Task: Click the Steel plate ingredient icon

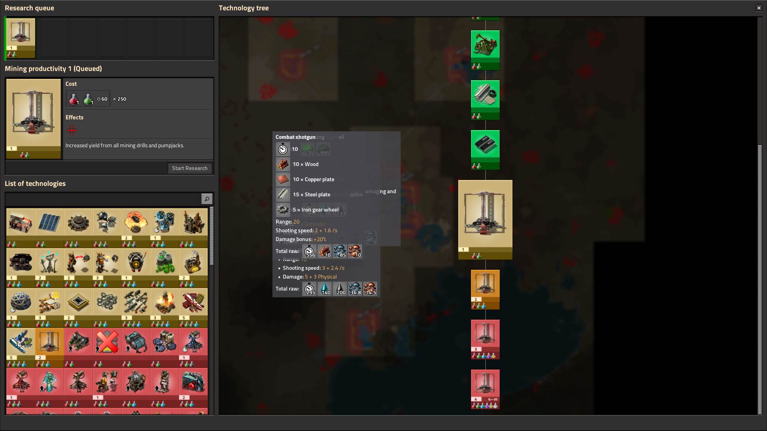Action: (282, 194)
